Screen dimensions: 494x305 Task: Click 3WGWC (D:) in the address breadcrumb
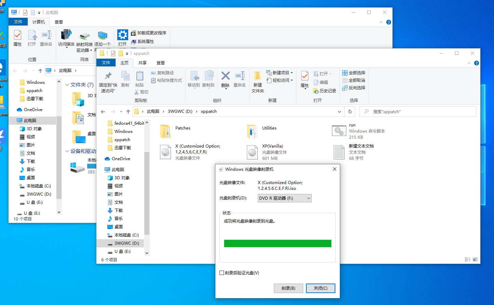click(x=180, y=111)
